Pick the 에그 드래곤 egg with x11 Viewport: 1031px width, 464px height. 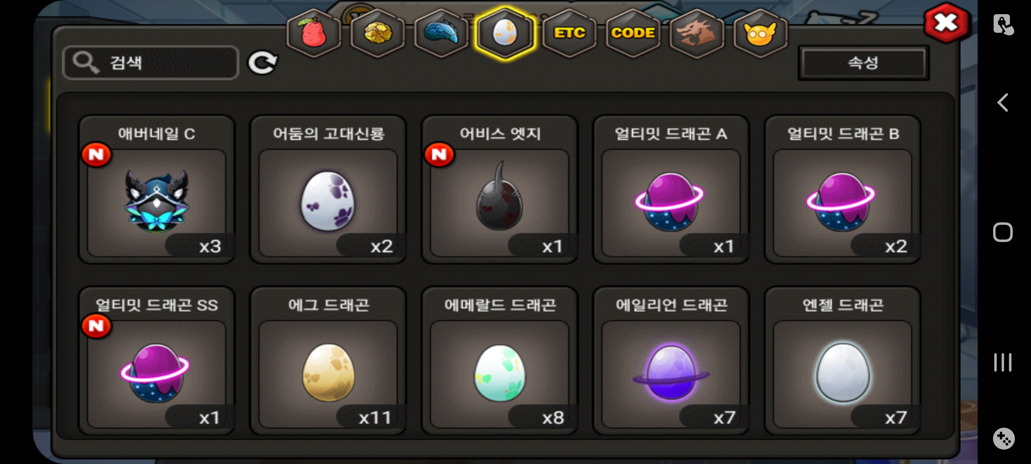tap(328, 361)
